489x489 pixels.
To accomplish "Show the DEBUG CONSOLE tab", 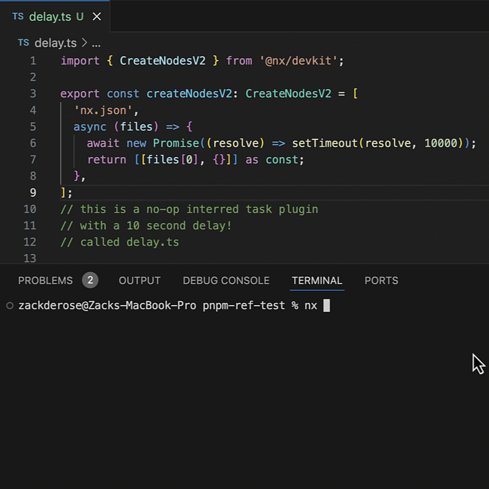I will tap(226, 281).
